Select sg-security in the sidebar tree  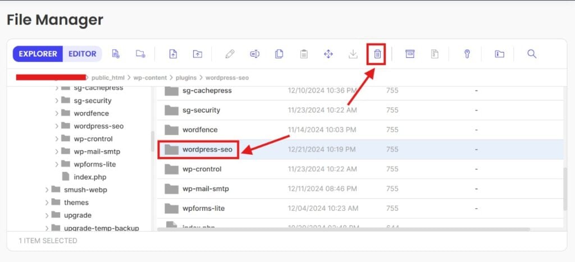coord(93,101)
